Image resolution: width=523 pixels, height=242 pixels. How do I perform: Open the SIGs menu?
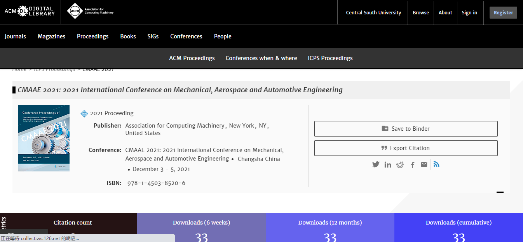point(153,36)
